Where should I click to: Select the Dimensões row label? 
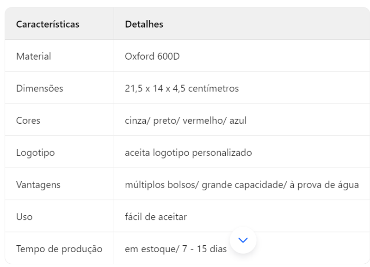click(40, 88)
